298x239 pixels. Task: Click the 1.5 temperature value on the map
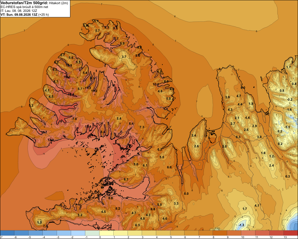[39, 222]
